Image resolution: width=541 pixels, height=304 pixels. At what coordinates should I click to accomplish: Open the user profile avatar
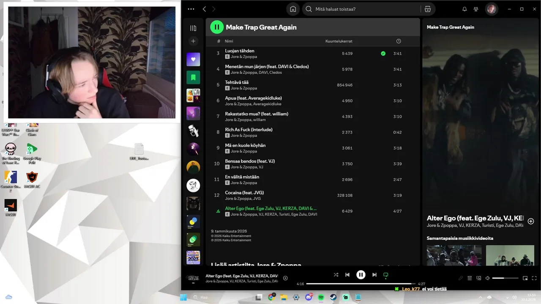(492, 9)
